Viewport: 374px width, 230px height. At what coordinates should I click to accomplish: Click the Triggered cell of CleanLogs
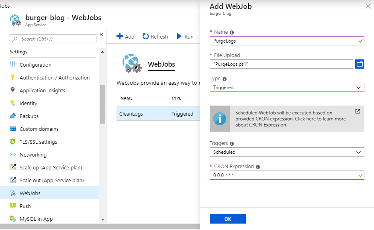(x=182, y=114)
